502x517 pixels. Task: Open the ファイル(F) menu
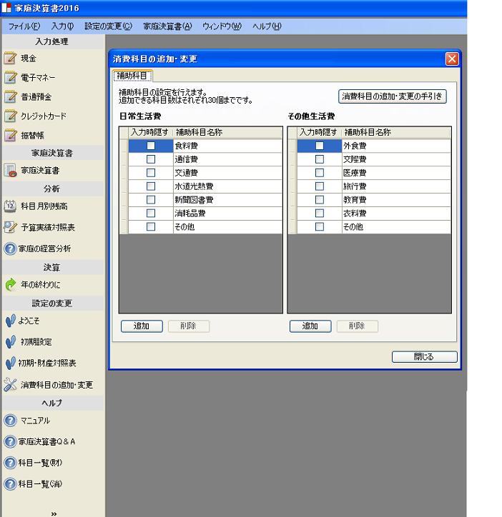24,26
